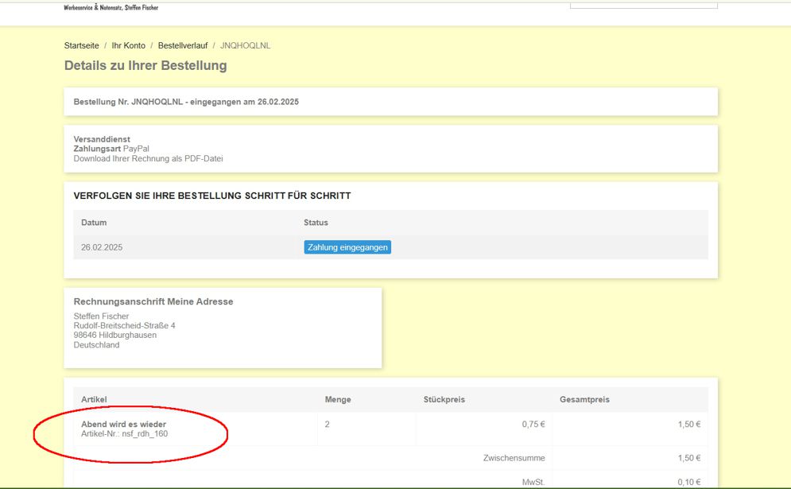The image size is (791, 489).
Task: Click the Stückpreis column header
Action: [444, 399]
